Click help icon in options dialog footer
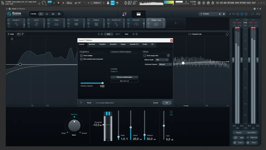The width and height of the screenshot is (266, 150). [81, 103]
